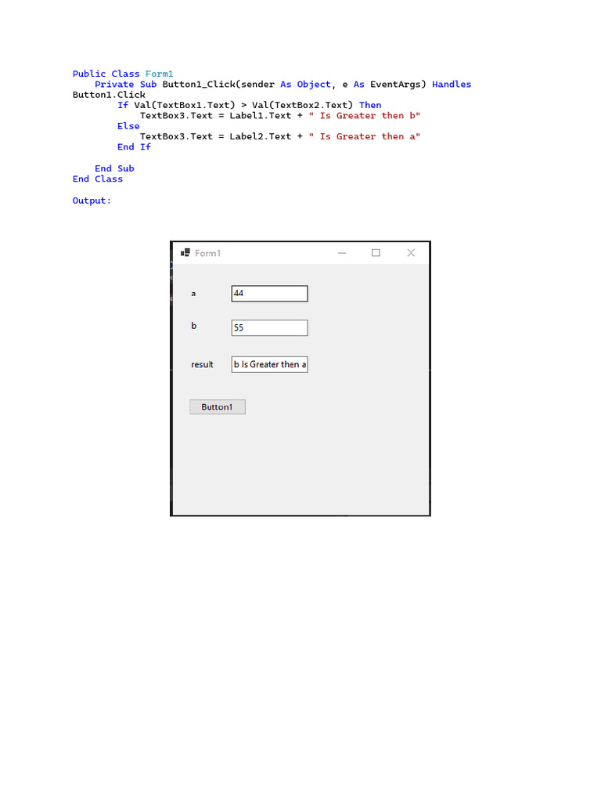Minimize the Form1 window
Image resolution: width=601 pixels, height=802 pixels.
coord(342,253)
